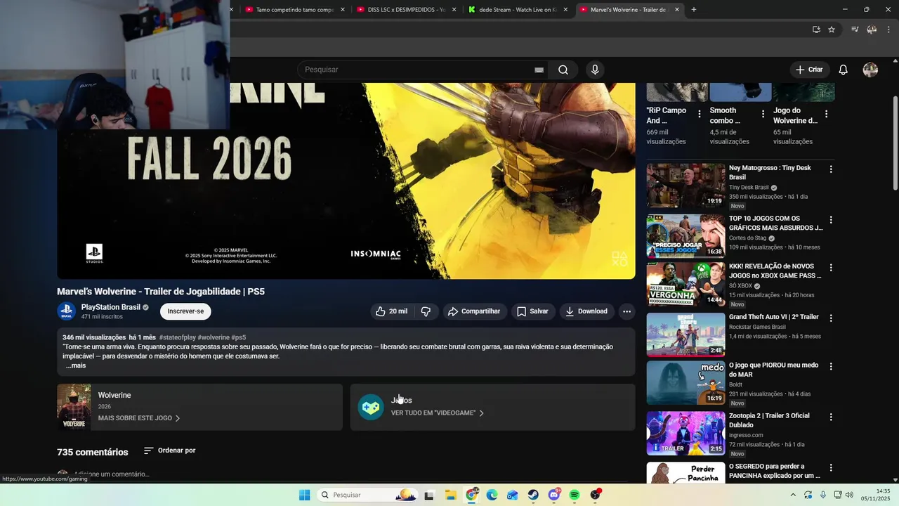
Task: Open VER TUDO EM VIDEOGAME link
Action: pos(438,413)
